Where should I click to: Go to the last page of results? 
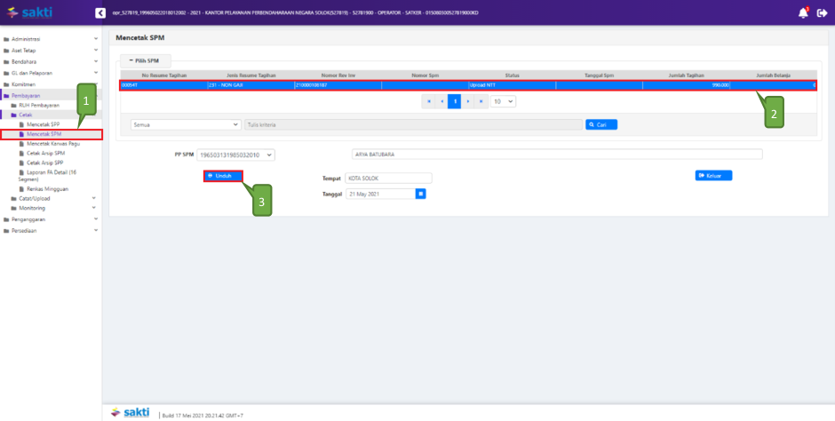click(481, 102)
